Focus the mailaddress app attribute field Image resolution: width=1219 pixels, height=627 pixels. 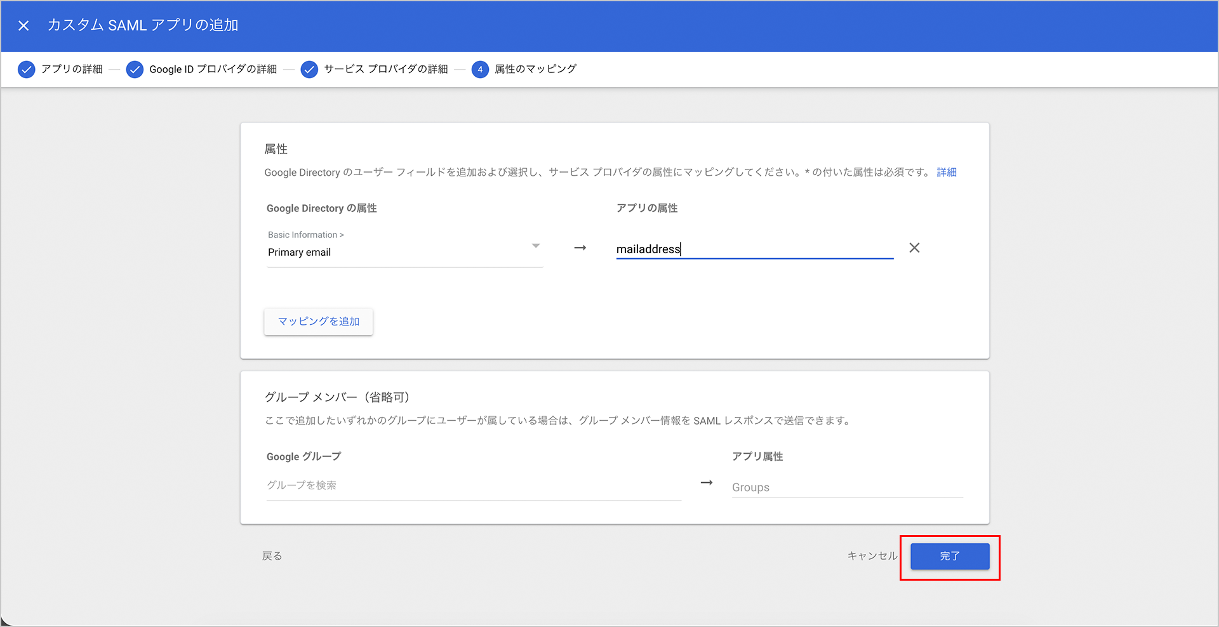(754, 249)
